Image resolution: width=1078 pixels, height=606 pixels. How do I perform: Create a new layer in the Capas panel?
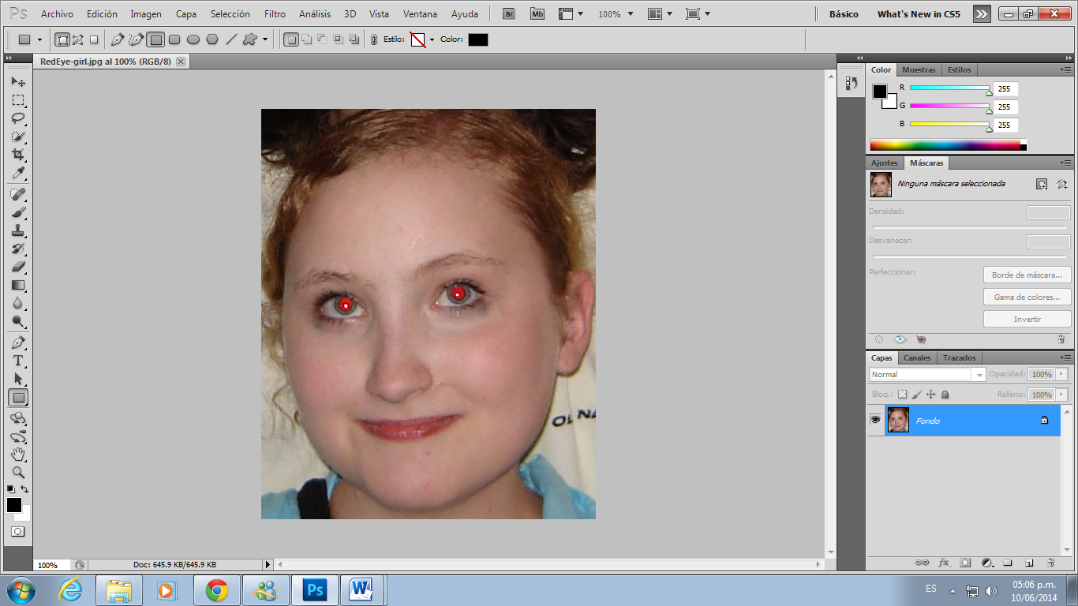click(1029, 563)
